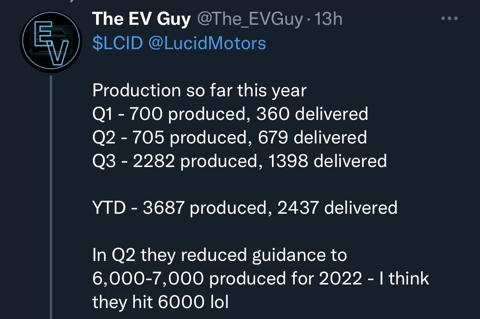Click the EV logo profile avatar
Screen dimensions: 480x319
pos(51,41)
